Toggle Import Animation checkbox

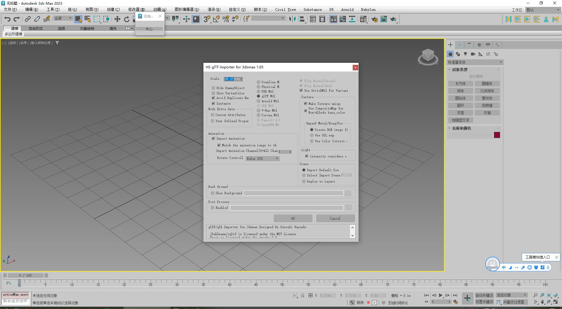213,138
